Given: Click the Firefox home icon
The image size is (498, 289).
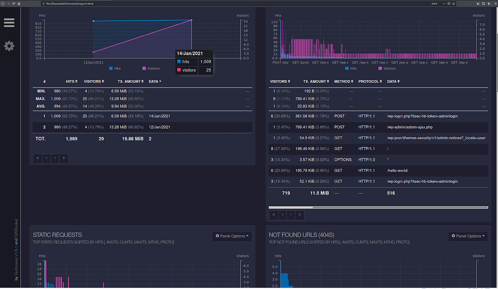Looking at the screenshot, I should (19, 3).
